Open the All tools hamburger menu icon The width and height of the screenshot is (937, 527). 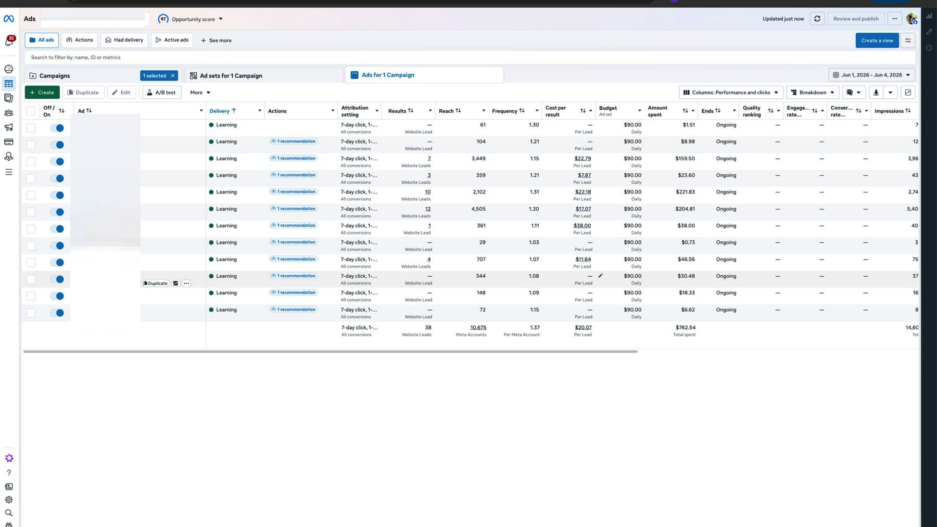click(9, 172)
